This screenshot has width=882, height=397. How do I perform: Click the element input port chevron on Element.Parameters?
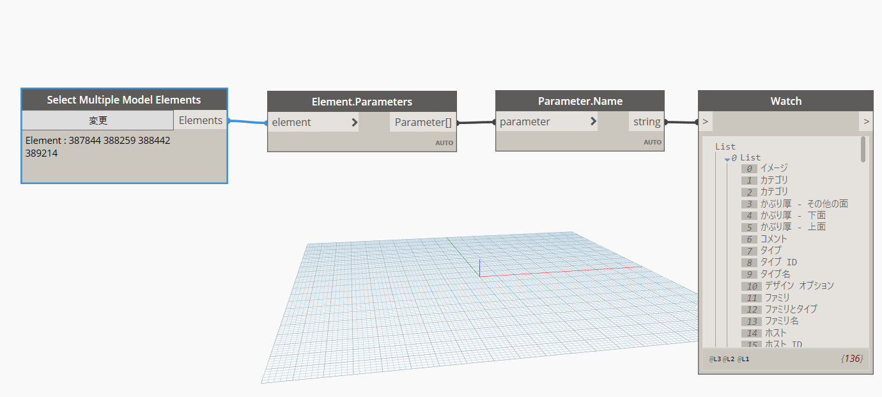[x=355, y=121]
